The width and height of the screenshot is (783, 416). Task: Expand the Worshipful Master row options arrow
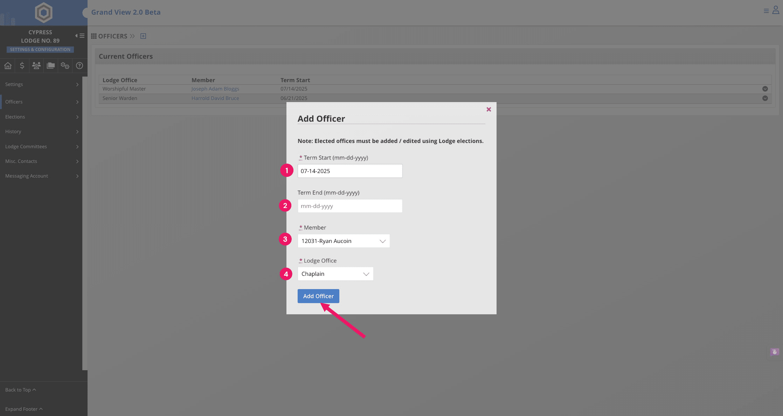click(x=765, y=89)
